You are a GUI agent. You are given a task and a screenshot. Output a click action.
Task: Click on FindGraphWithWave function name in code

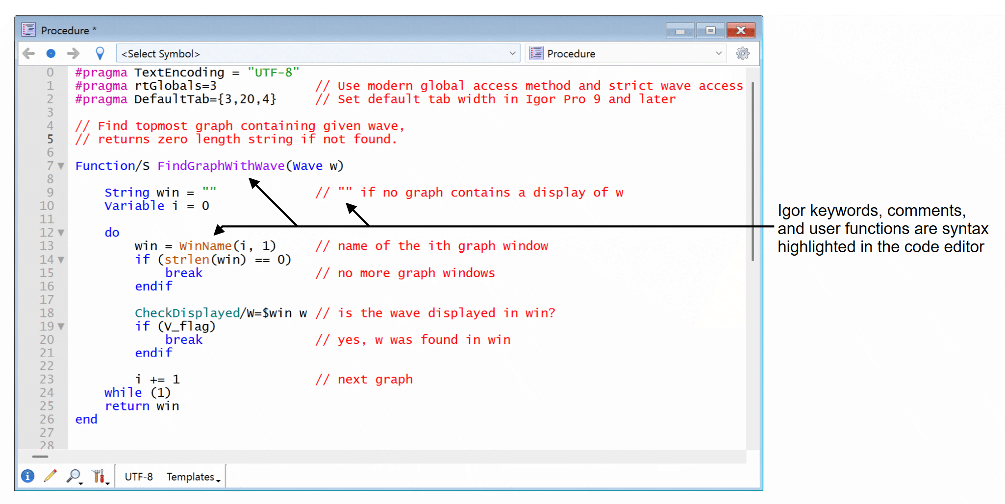tap(221, 166)
